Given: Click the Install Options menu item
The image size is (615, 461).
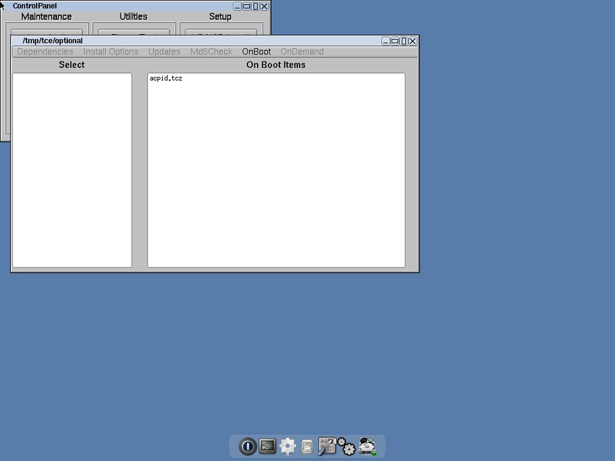Looking at the screenshot, I should [111, 52].
